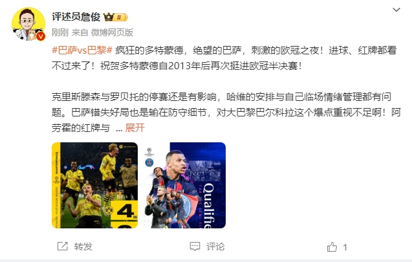This screenshot has height=262, width=412.
Task: View the 刚刚 post timestamp
Action: 60,32
